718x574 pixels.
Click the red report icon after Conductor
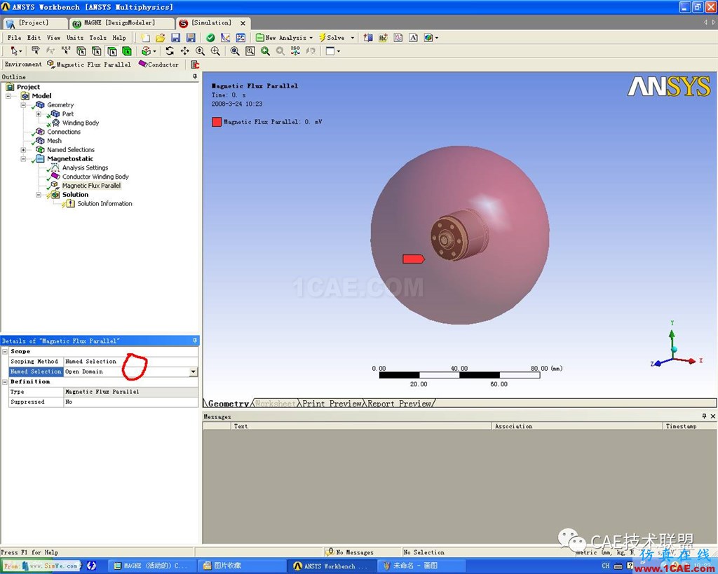[x=195, y=64]
